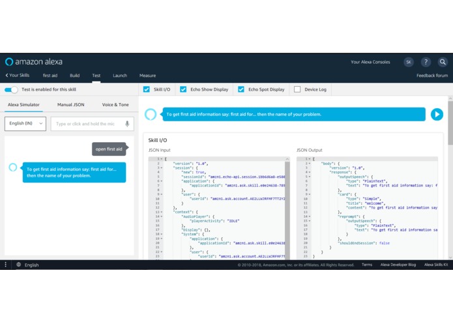This screenshot has height=322, width=453.
Task: Click the main page vertical scrollbar thumb
Action: click(x=450, y=123)
